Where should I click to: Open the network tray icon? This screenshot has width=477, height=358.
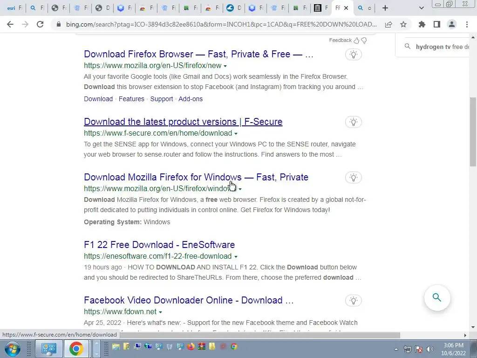point(407,349)
